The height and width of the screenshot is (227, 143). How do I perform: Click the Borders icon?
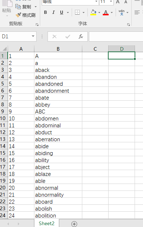tap(77, 12)
